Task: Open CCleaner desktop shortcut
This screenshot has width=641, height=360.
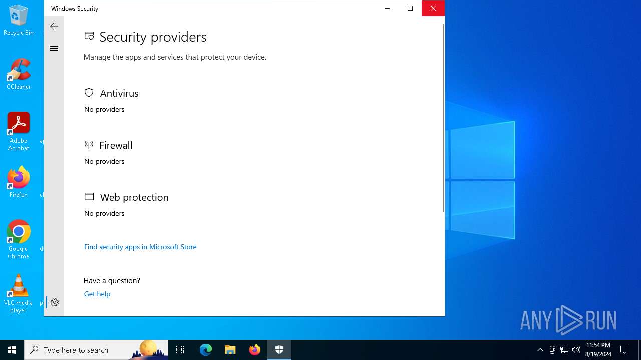Action: coord(19,74)
